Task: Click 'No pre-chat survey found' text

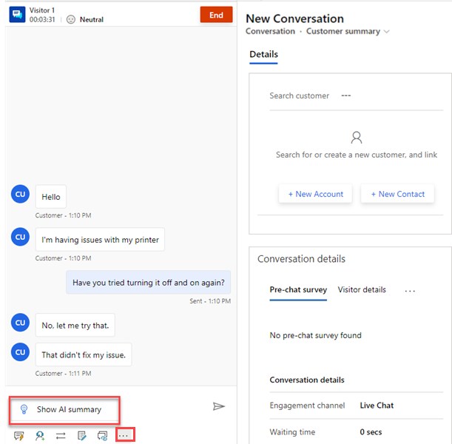Action: tap(315, 335)
